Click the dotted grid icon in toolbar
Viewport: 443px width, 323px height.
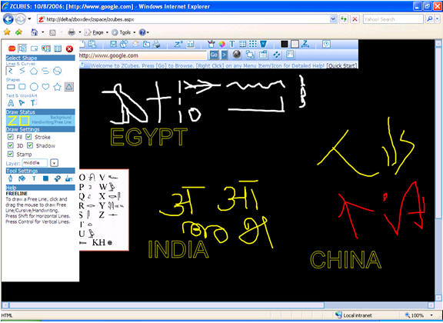pyautogui.click(x=253, y=44)
